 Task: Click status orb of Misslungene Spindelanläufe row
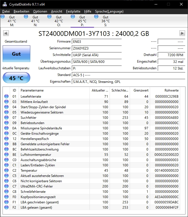point(6,128)
